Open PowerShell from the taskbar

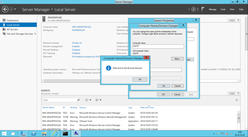(33, 134)
